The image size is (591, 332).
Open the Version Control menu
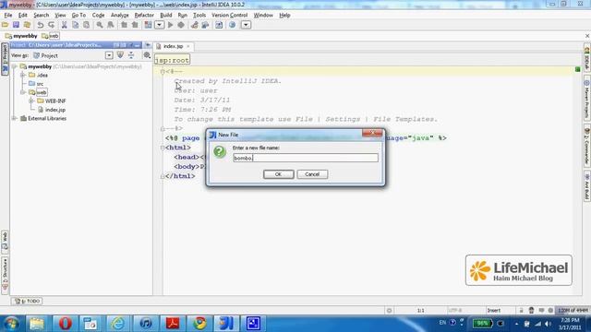(229, 15)
